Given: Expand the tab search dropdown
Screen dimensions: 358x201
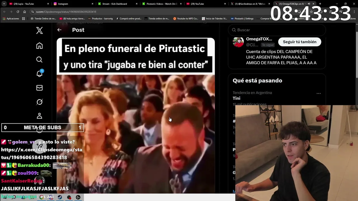Looking at the screenshot, I should (4, 4).
